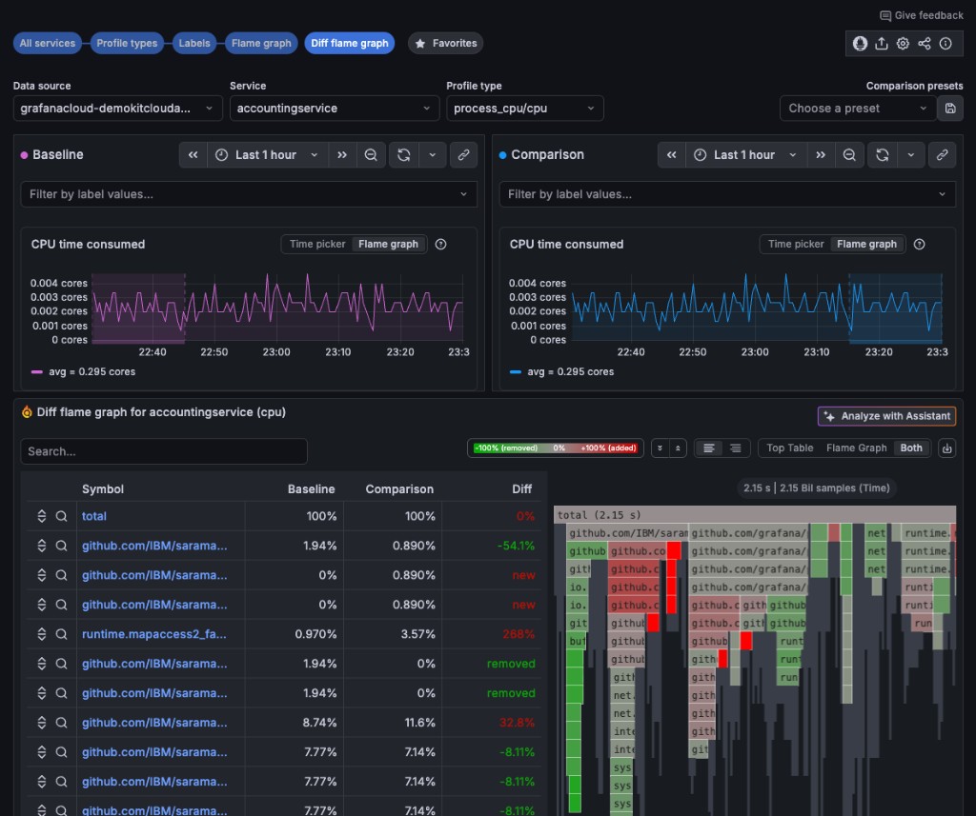Click the share icon in top toolbar
The image size is (976, 816).
924,44
